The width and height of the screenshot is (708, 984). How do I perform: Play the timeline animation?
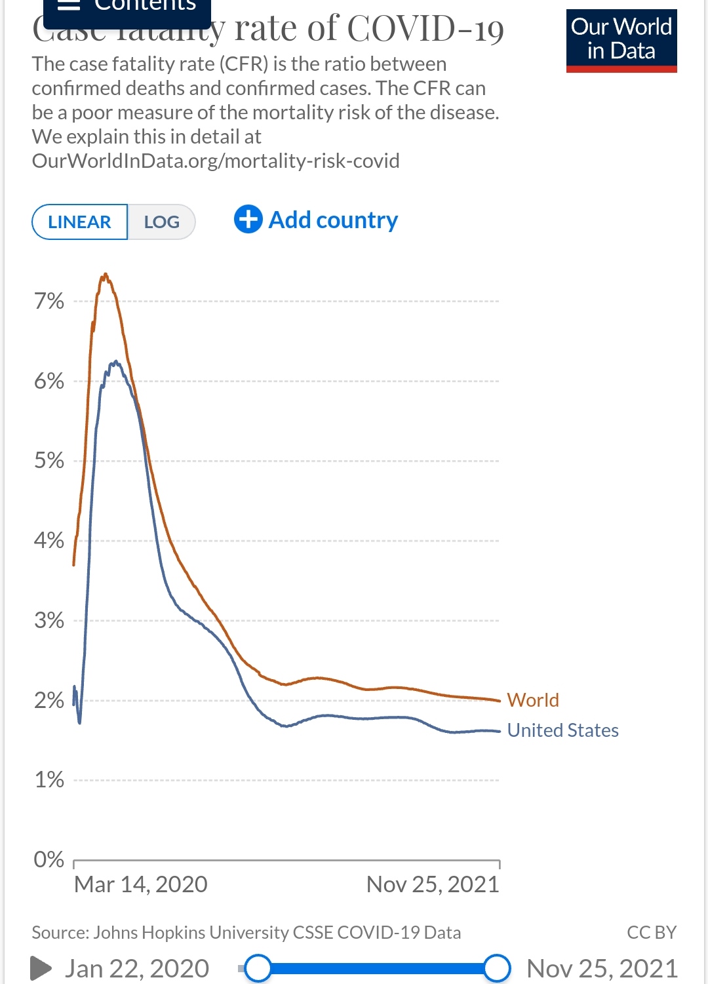coord(41,968)
